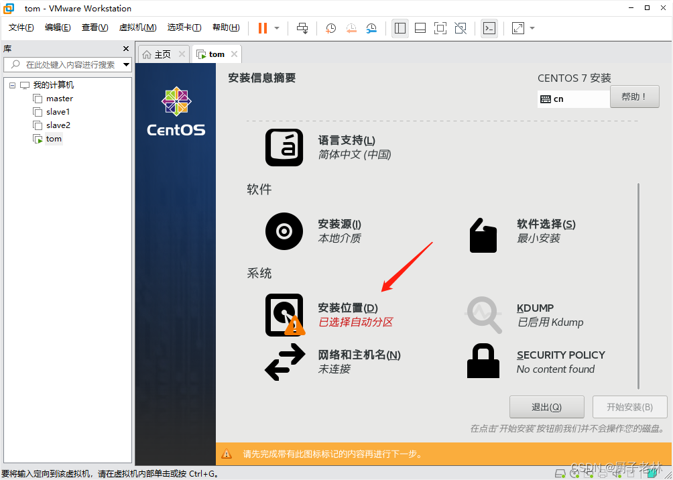
Task: Take a snapshot with the clock-plus icon
Action: tap(330, 28)
